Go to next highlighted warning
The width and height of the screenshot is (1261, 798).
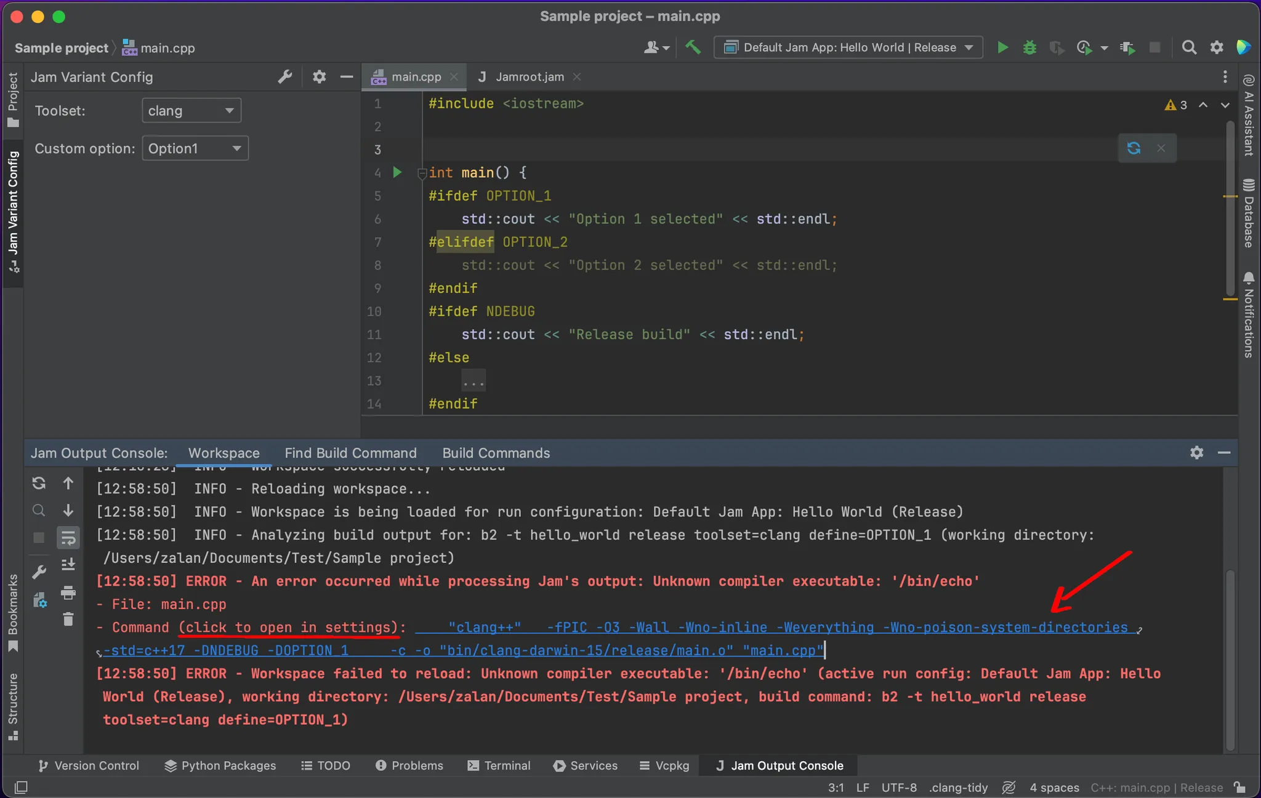(1225, 105)
